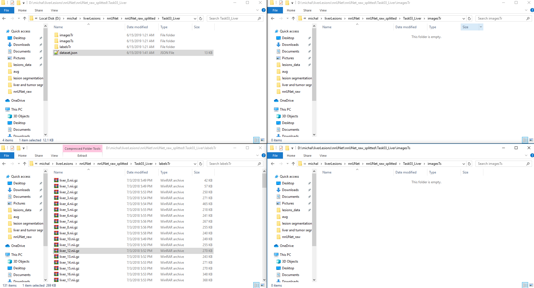Viewport: 534px width, 288px height.
Task: Open the Size column filter dropdown in imagesTr
Action: coord(481,27)
